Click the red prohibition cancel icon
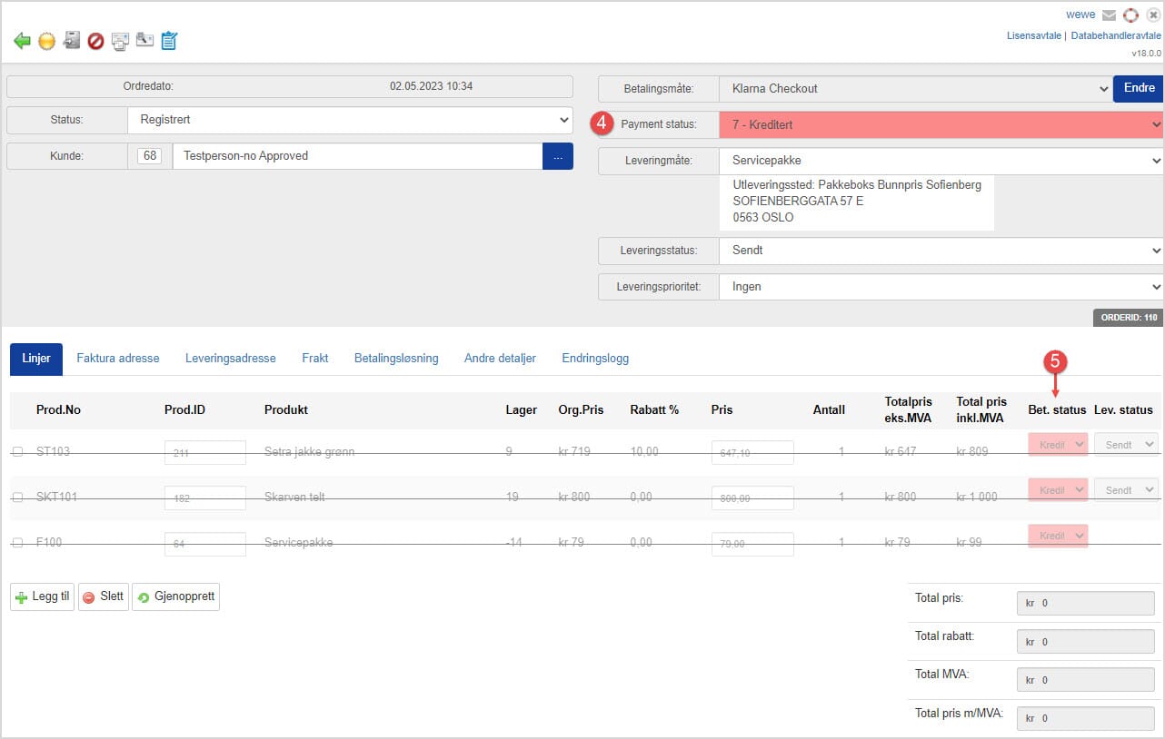The image size is (1165, 739). [x=95, y=41]
